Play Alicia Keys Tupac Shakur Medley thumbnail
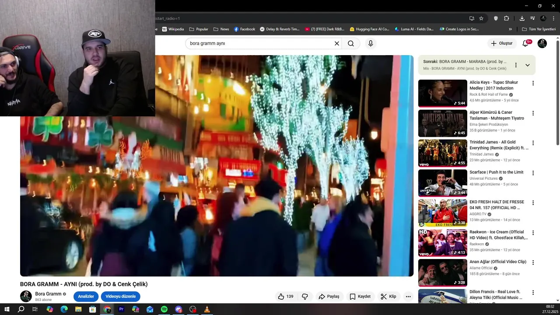The width and height of the screenshot is (560, 315). [443, 93]
